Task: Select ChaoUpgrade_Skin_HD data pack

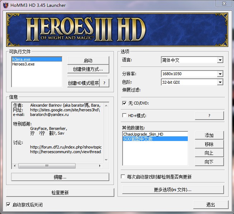Action: click(x=155, y=134)
